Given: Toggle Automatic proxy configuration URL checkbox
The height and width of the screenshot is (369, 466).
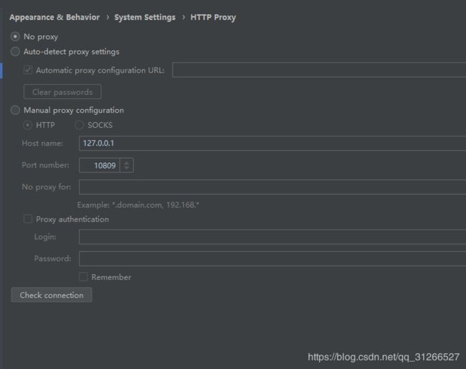Looking at the screenshot, I should (28, 70).
